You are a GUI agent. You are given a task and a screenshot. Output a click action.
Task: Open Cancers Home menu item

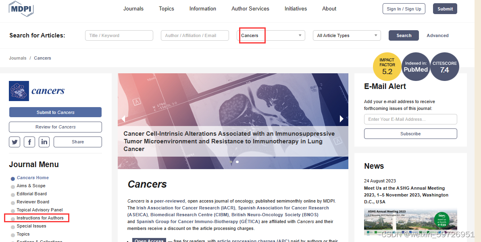[33, 178]
